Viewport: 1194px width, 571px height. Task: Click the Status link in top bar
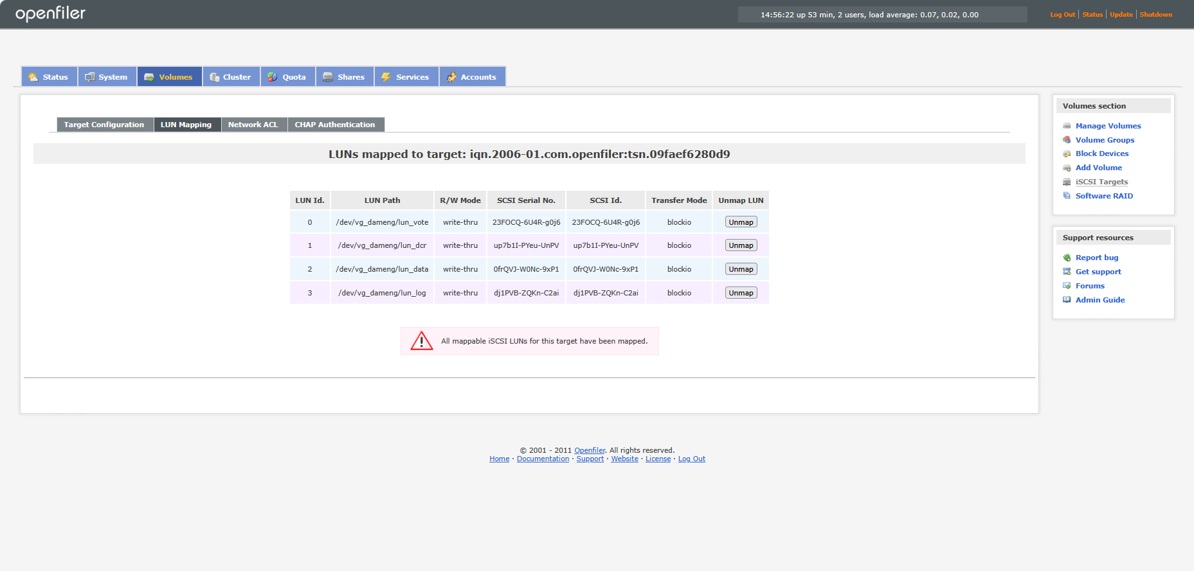click(1092, 14)
